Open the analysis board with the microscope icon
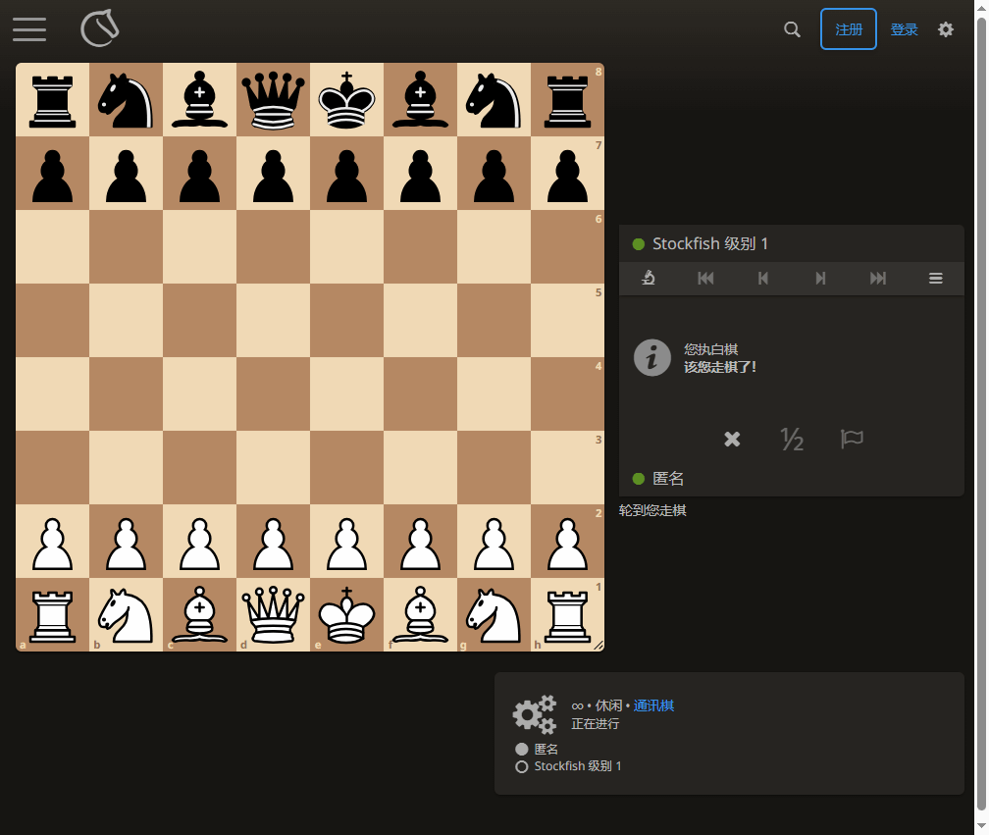The image size is (989, 835). [x=648, y=278]
